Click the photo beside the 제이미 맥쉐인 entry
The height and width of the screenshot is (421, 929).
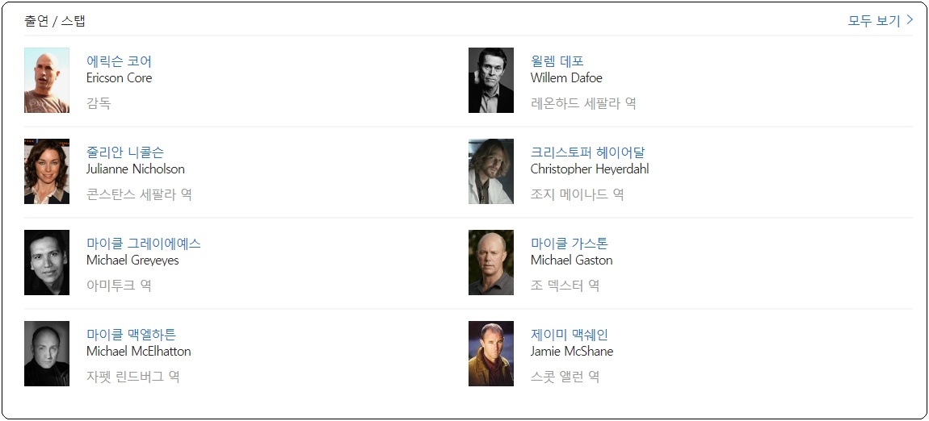coord(491,354)
